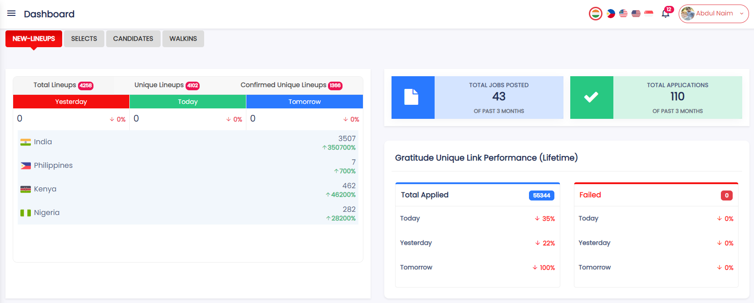Click the Total Lineups tab
This screenshot has width=754, height=303.
pyautogui.click(x=63, y=85)
